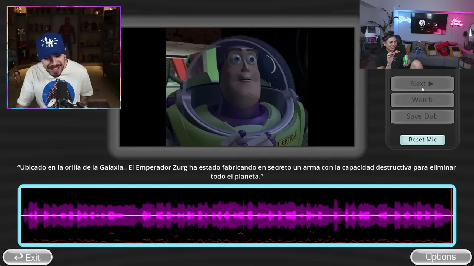474x266 pixels.
Task: Click the Reset Mic button
Action: tap(423, 140)
